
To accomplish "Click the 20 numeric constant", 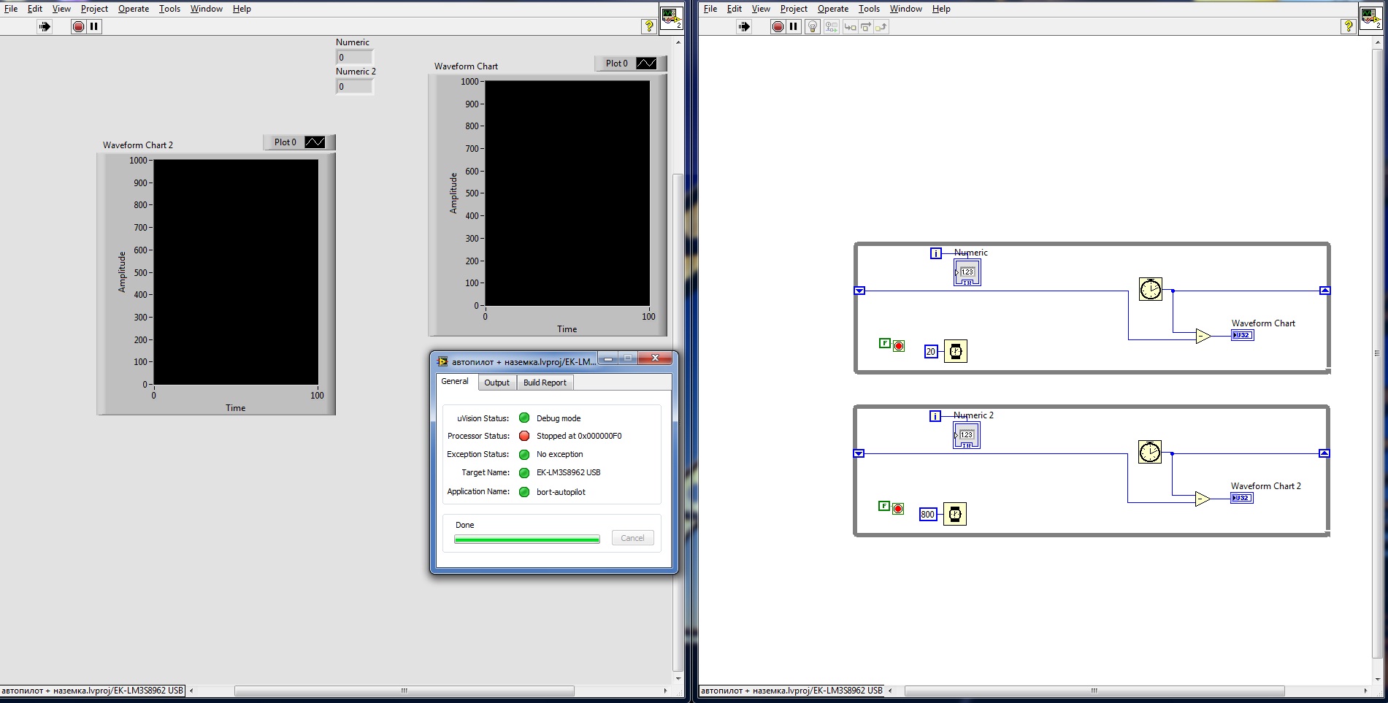I will pyautogui.click(x=931, y=351).
